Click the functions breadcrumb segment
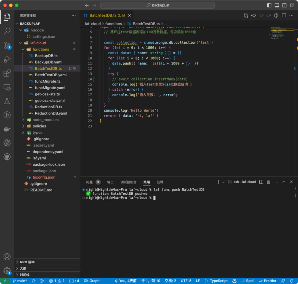The image size is (298, 284). coord(113,24)
